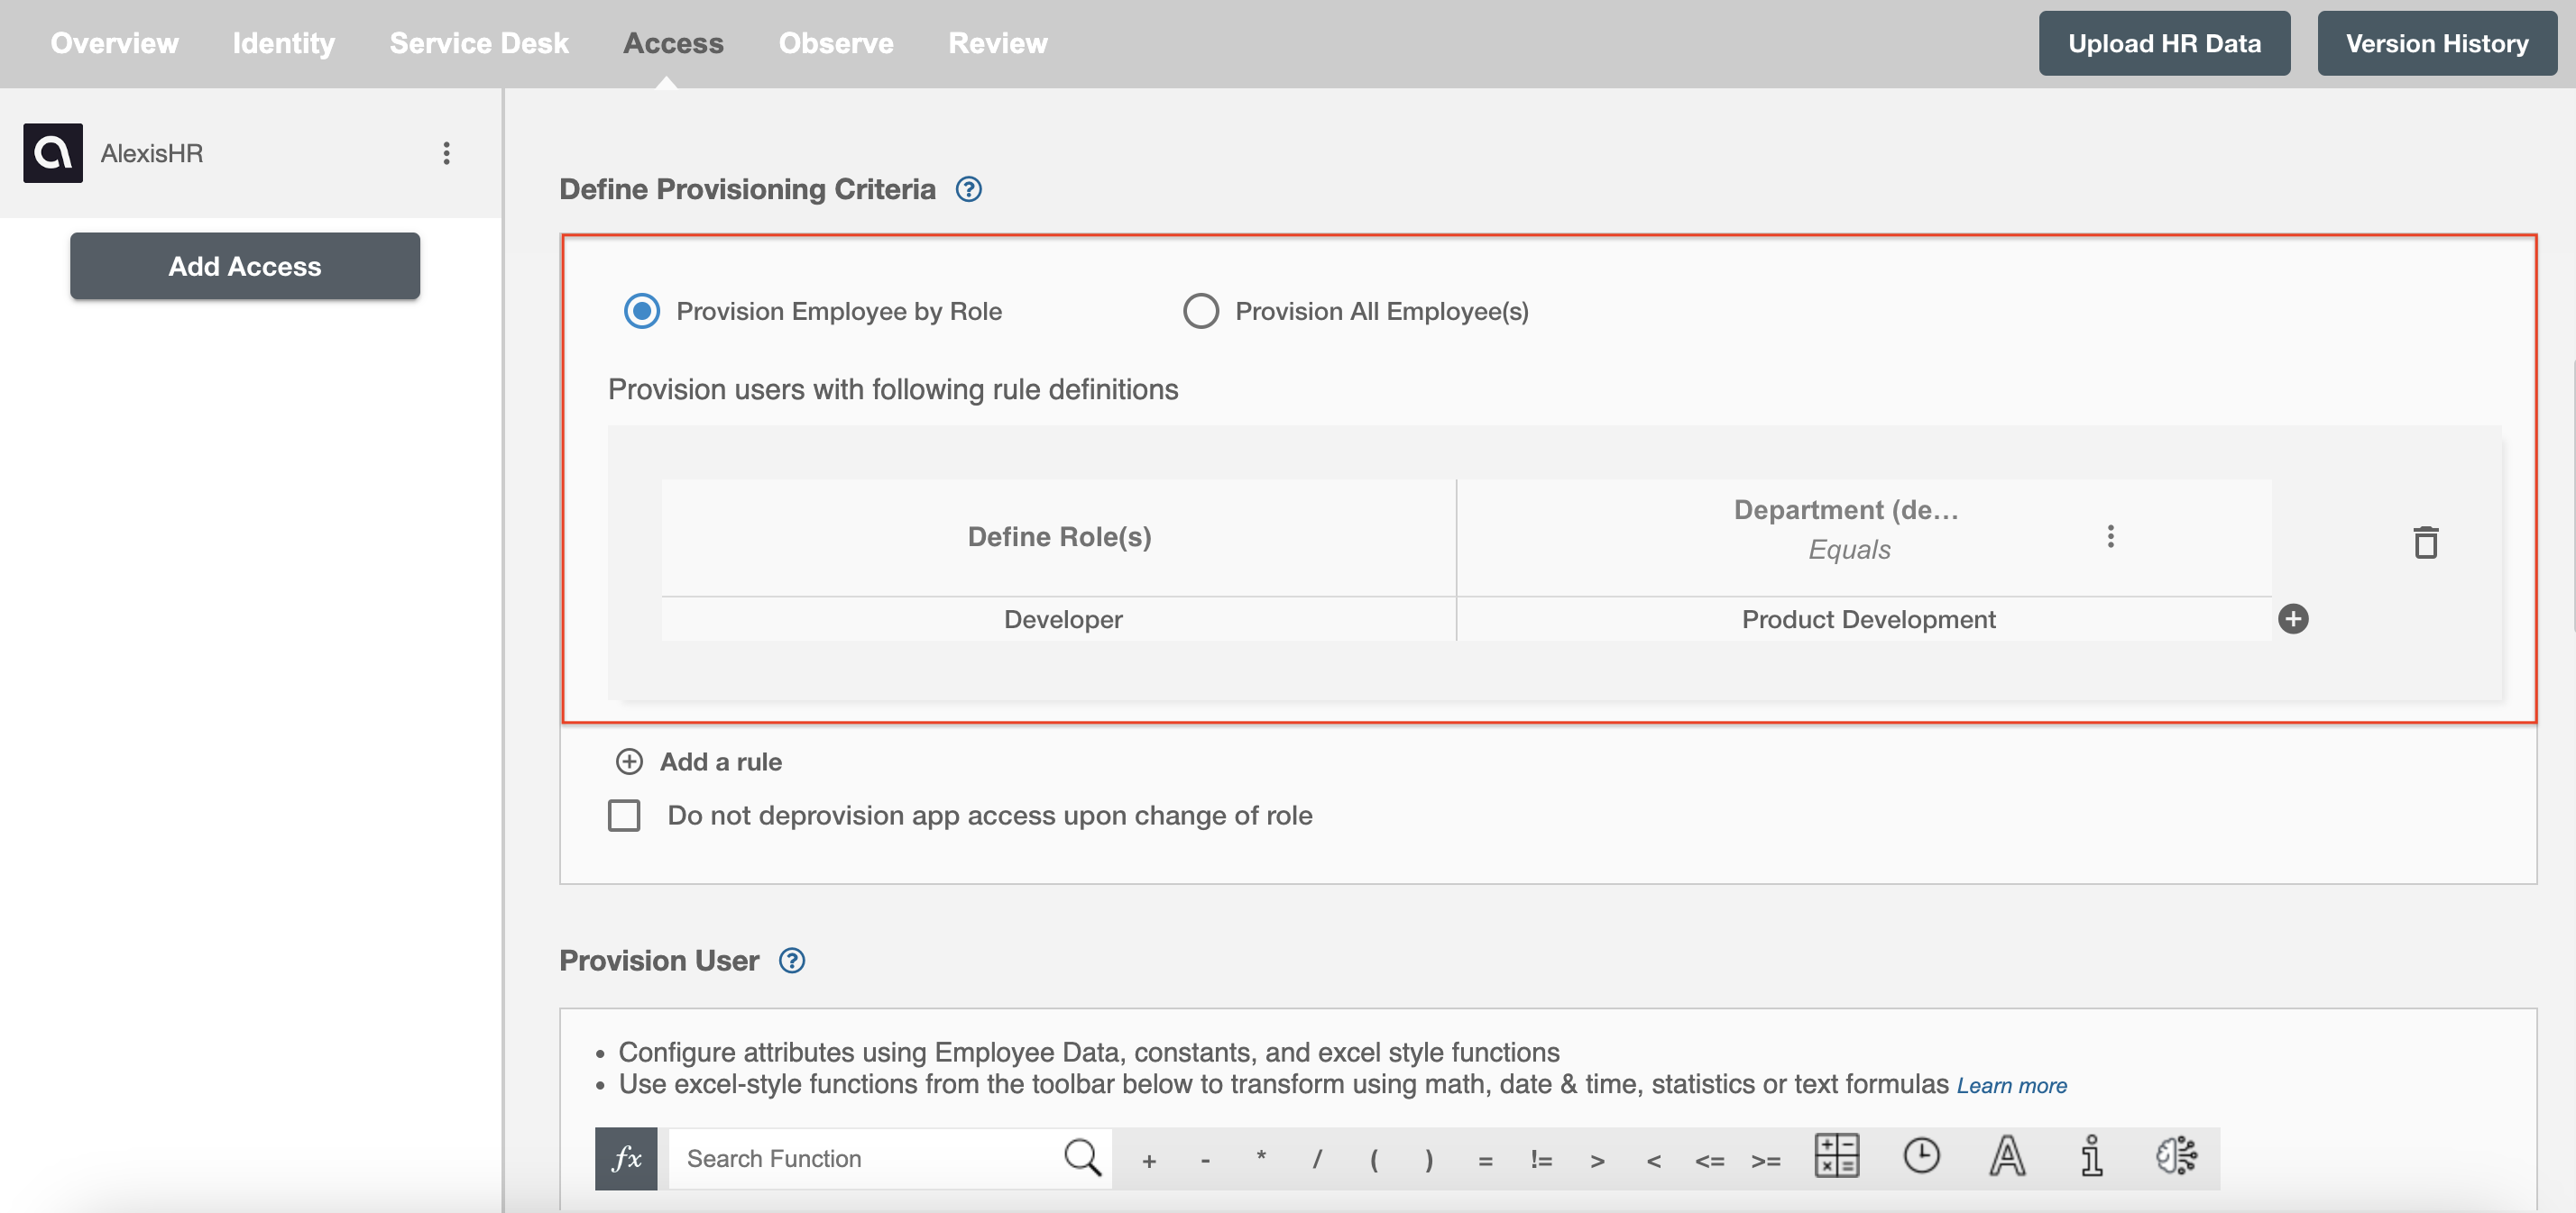Open the Service Desk tab
The height and width of the screenshot is (1213, 2576).
(x=479, y=43)
